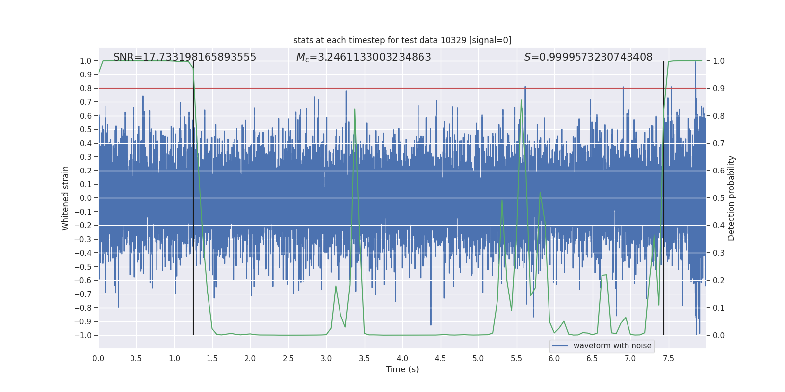Click the 0.0 tick on the time axis
Screen dimensions: 785x392
tap(98, 358)
